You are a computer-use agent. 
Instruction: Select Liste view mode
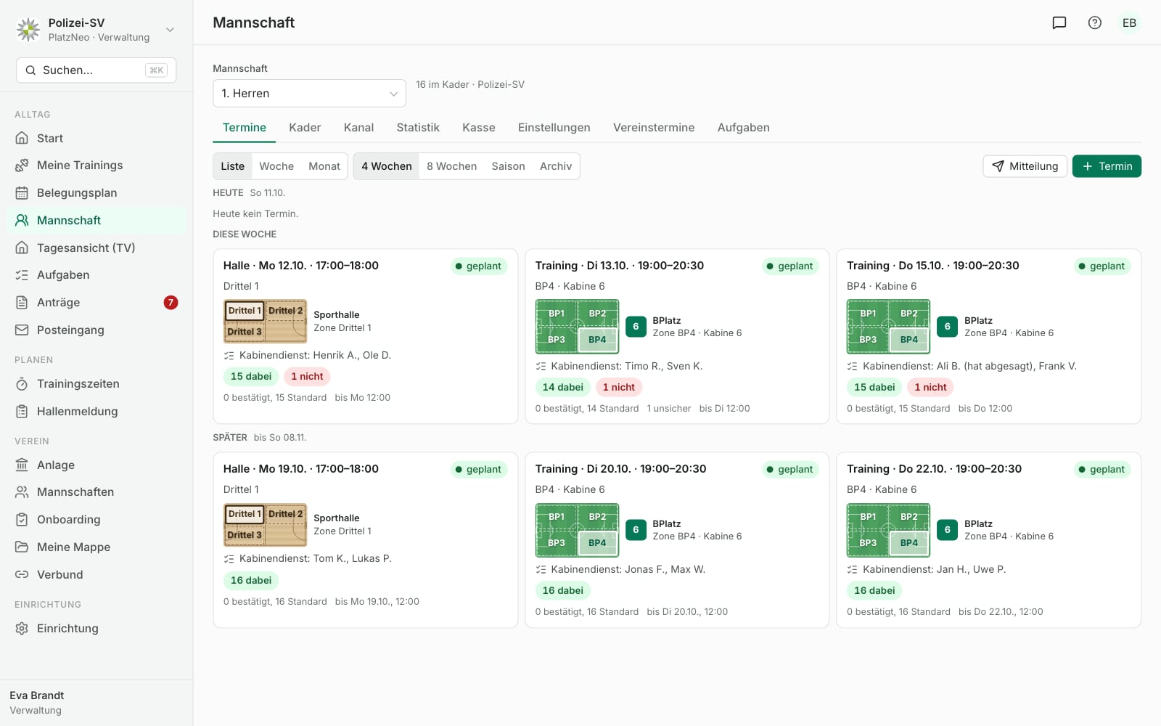pyautogui.click(x=232, y=166)
